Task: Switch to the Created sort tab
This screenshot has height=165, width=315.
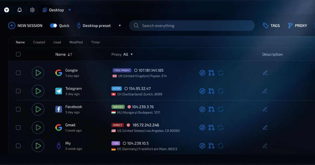Action: point(39,42)
